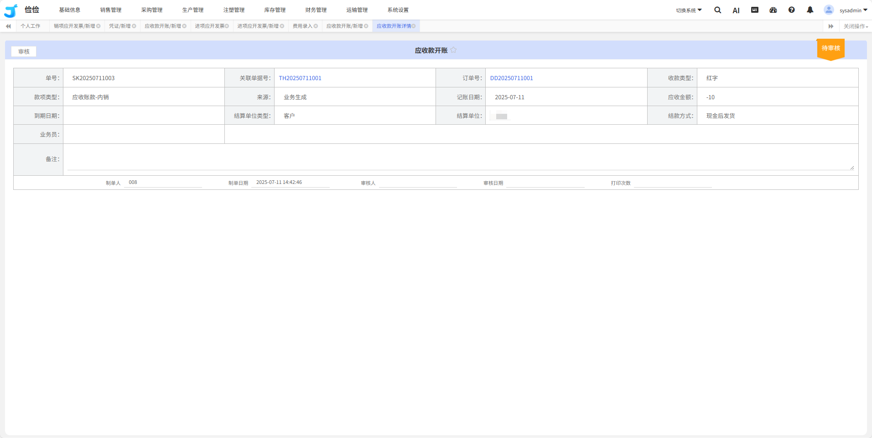Close the 凭证/新增 tab
872x438 pixels.
(134, 26)
